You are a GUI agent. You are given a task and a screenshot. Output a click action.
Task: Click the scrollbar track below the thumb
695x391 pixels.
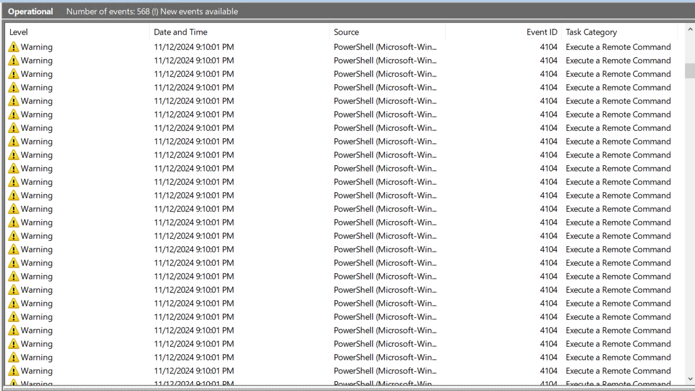pos(690,227)
